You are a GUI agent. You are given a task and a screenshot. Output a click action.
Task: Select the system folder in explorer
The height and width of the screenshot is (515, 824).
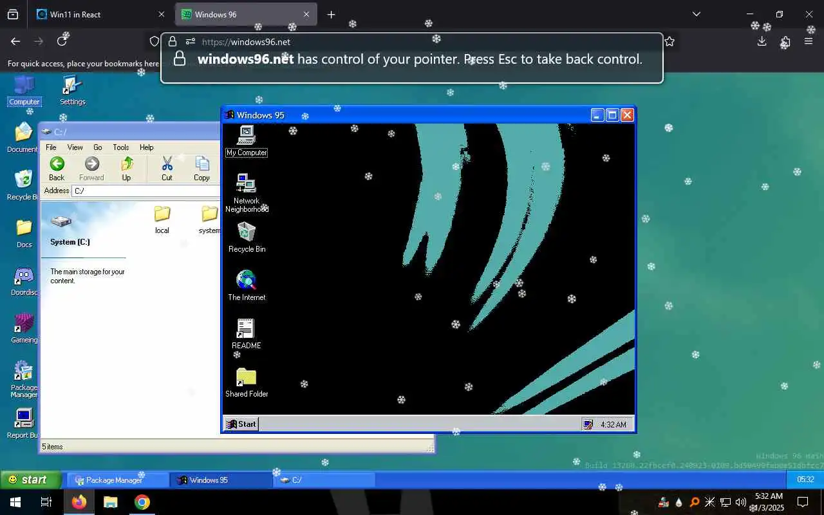(209, 220)
